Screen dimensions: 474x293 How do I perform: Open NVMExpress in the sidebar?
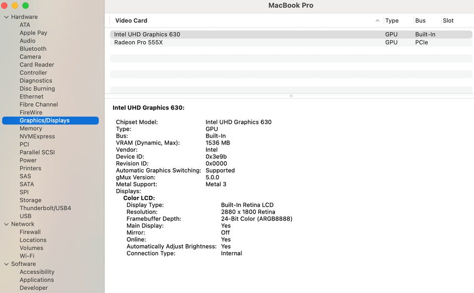tap(37, 137)
